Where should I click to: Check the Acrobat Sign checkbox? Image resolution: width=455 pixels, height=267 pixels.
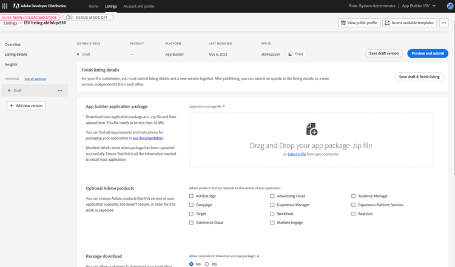191,196
